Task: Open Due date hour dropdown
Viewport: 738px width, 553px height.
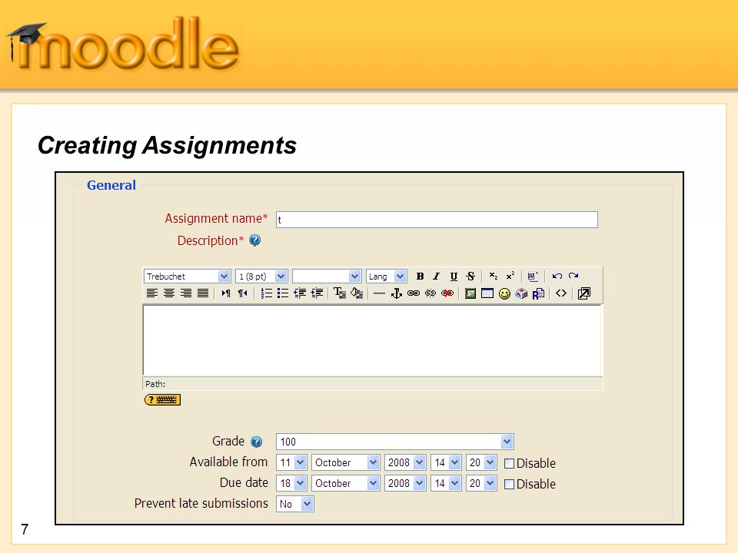Action: [446, 483]
